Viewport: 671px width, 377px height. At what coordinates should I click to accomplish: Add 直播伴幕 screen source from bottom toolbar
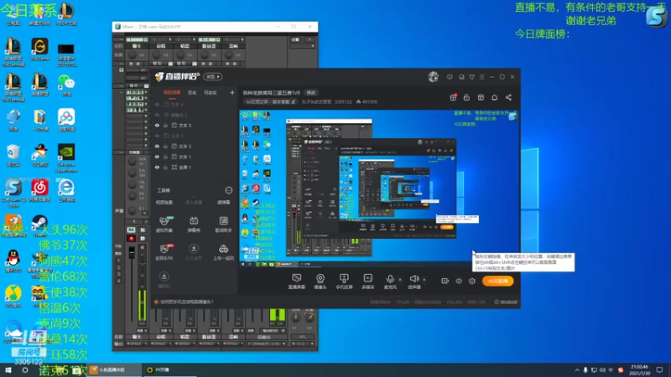(x=297, y=281)
